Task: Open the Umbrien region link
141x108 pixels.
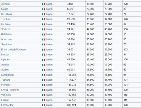Action: [x=6, y=24]
